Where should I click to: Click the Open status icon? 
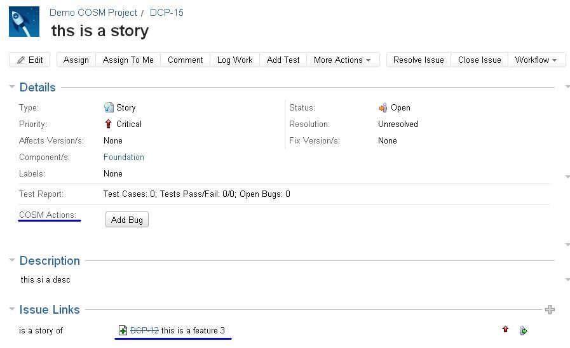pos(383,108)
